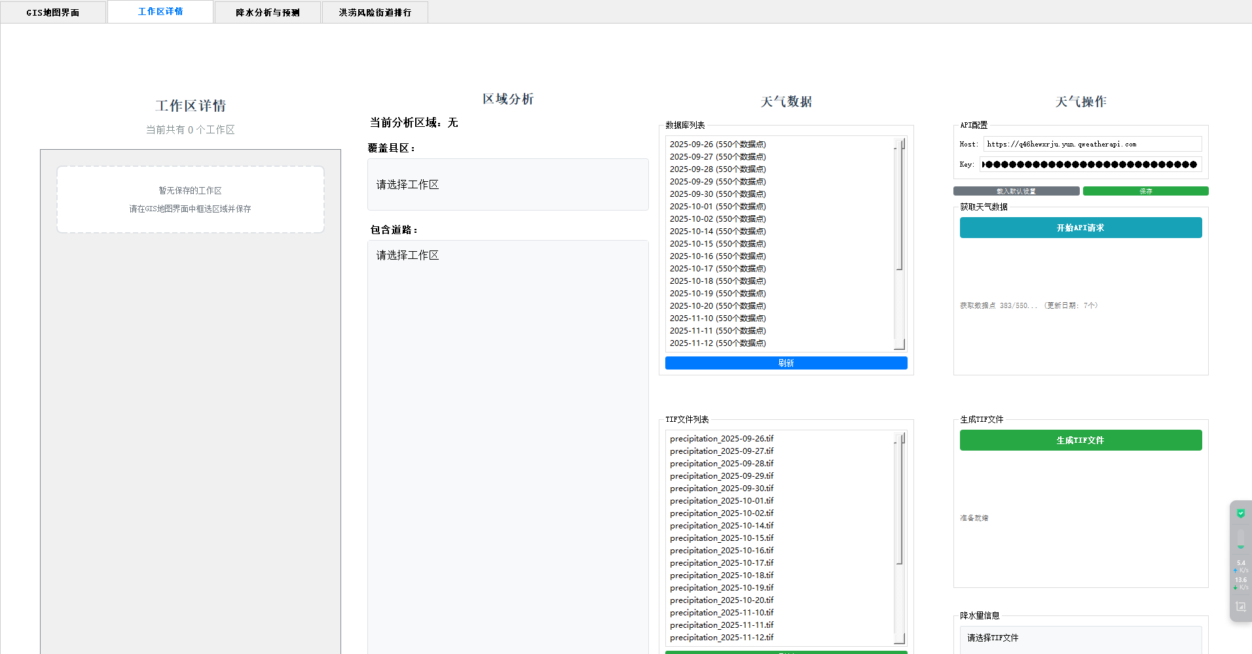This screenshot has height=654, width=1252.
Task: Open the 降水分析与预测 tab
Action: (x=267, y=12)
